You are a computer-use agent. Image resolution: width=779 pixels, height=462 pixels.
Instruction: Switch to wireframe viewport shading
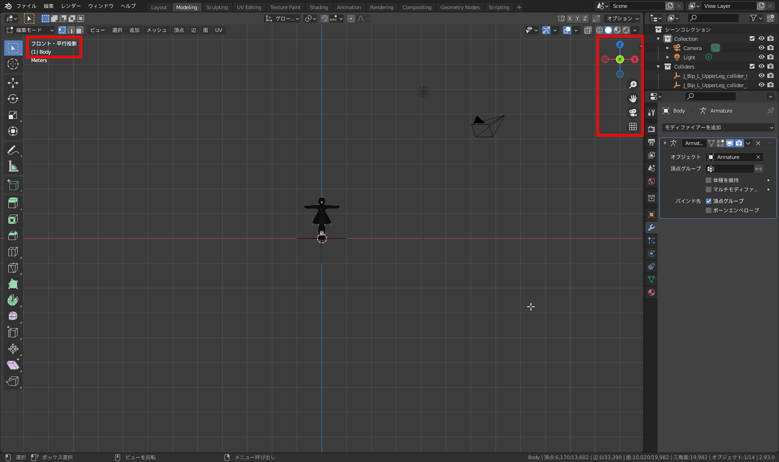(600, 30)
